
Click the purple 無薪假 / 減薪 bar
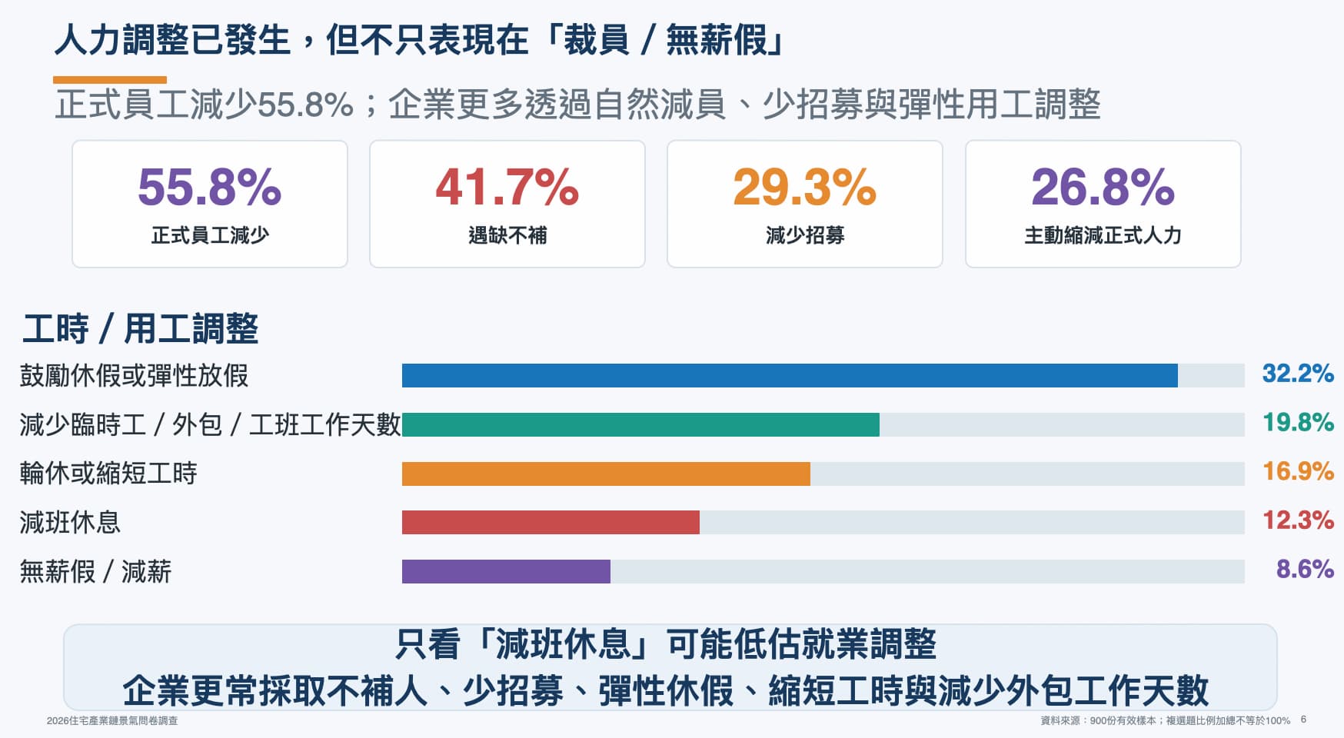click(506, 571)
